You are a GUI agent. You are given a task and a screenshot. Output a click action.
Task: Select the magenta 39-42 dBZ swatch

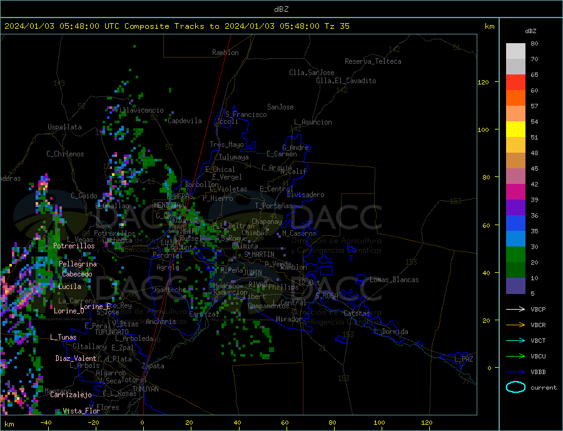515,192
